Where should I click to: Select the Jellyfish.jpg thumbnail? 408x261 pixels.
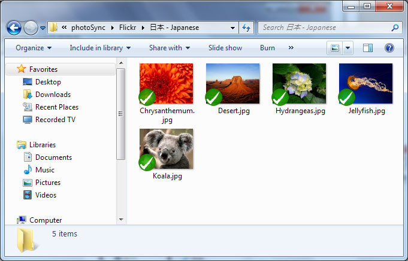[x=366, y=83]
